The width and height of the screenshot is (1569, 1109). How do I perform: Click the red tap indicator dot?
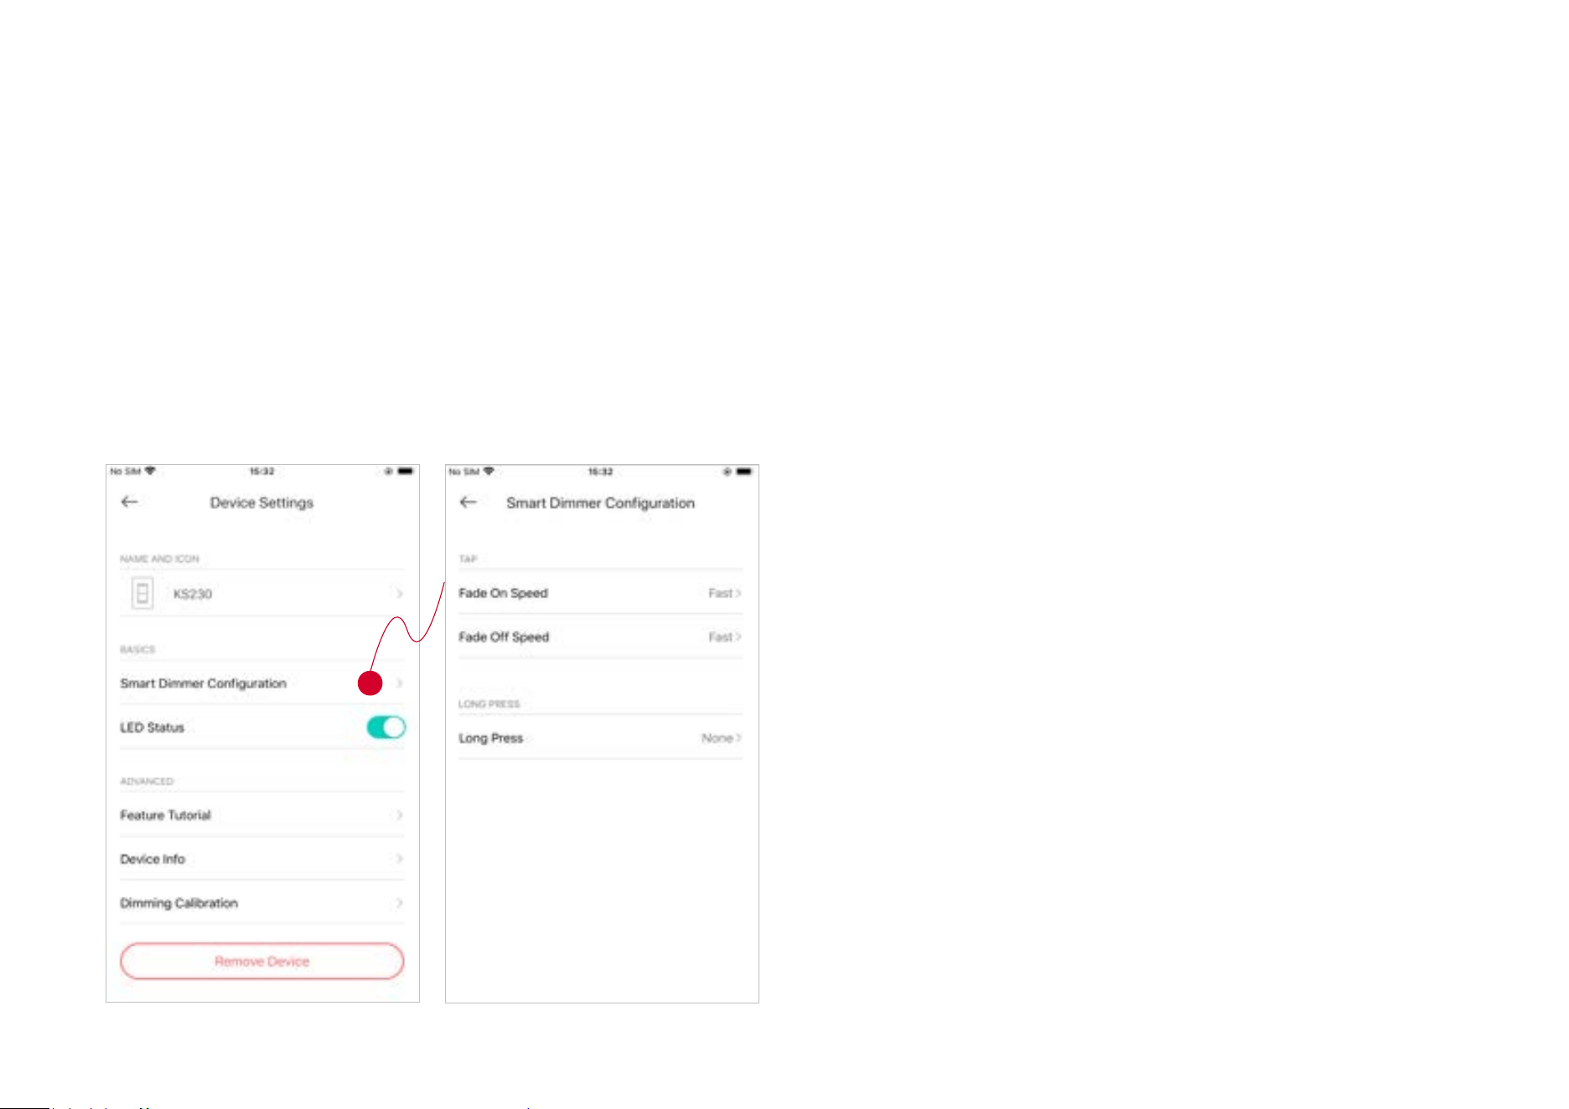coord(370,683)
